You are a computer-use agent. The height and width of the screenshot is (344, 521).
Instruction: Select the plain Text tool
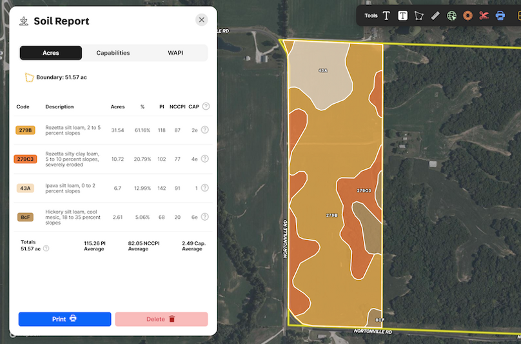[x=386, y=15]
